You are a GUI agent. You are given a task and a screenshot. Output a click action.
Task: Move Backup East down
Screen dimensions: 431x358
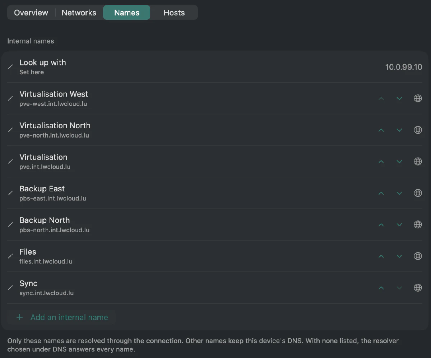[399, 193]
